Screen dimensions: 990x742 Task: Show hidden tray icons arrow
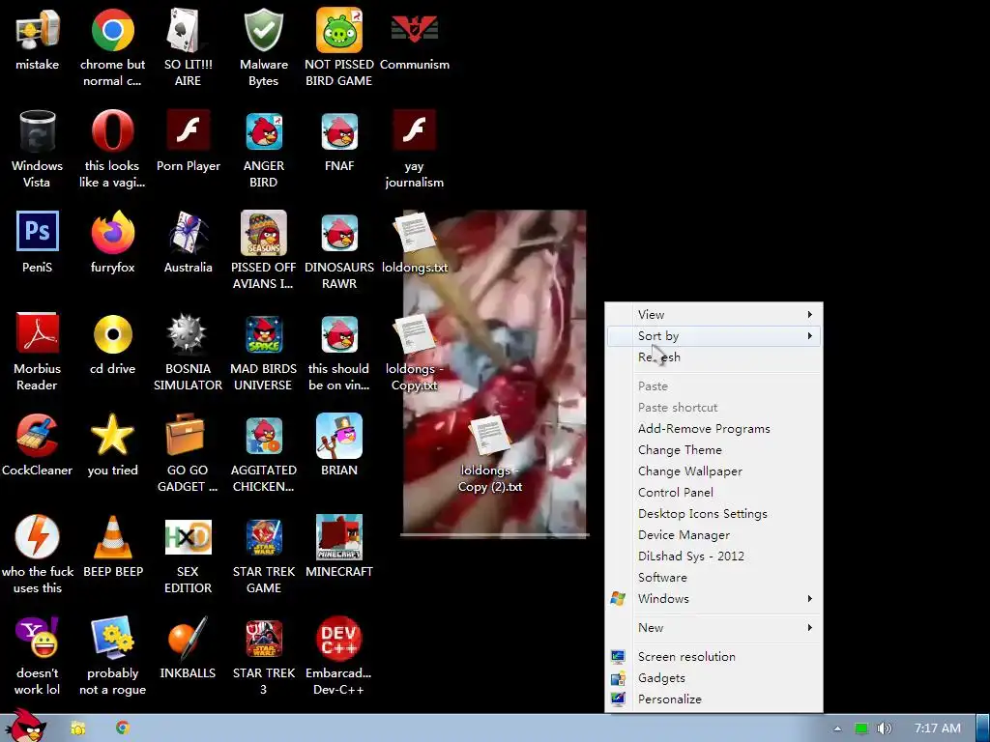coord(837,728)
